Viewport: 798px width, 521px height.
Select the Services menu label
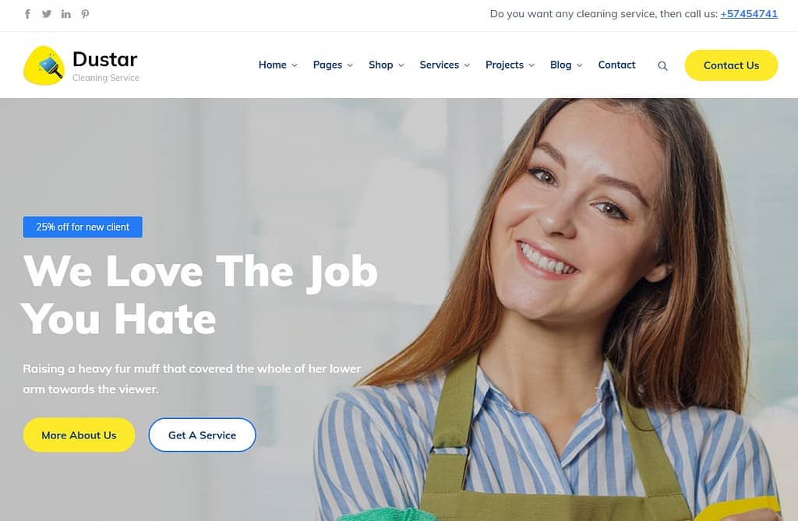click(440, 65)
